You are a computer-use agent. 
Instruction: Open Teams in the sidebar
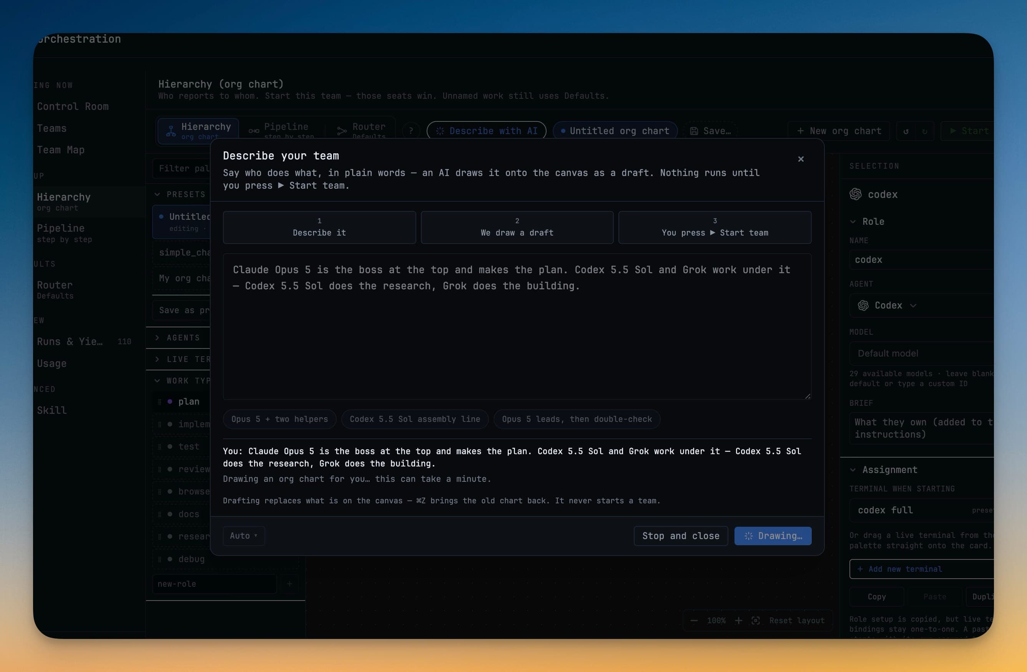pyautogui.click(x=52, y=128)
